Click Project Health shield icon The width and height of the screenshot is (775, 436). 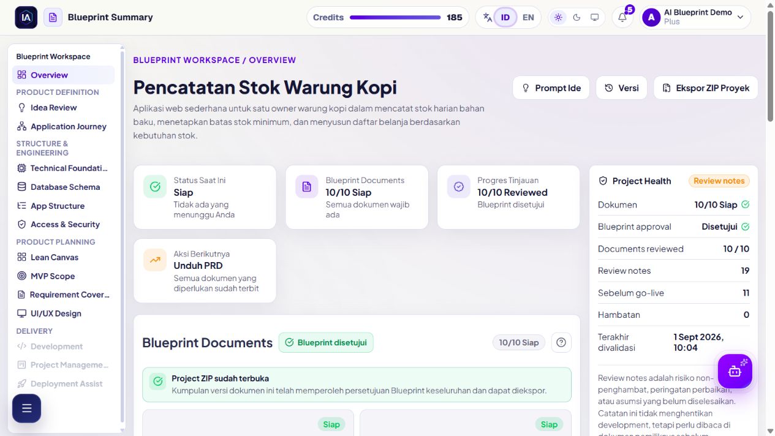click(603, 181)
